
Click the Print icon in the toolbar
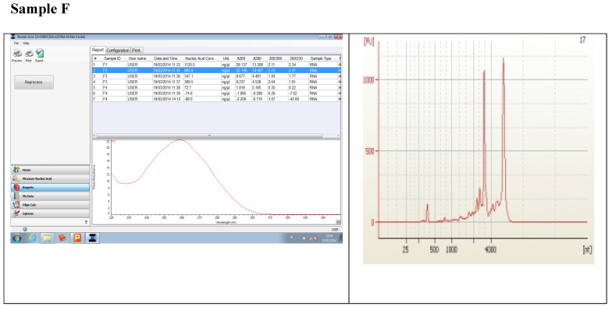[28, 53]
